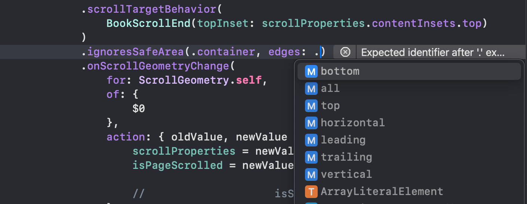Select the bottom autocomplete suggestion
The width and height of the screenshot is (527, 204).
coord(340,71)
